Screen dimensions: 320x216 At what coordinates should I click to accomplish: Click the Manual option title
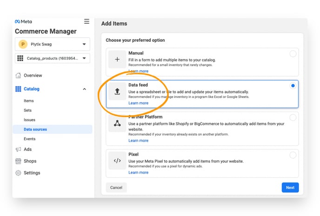(x=136, y=53)
